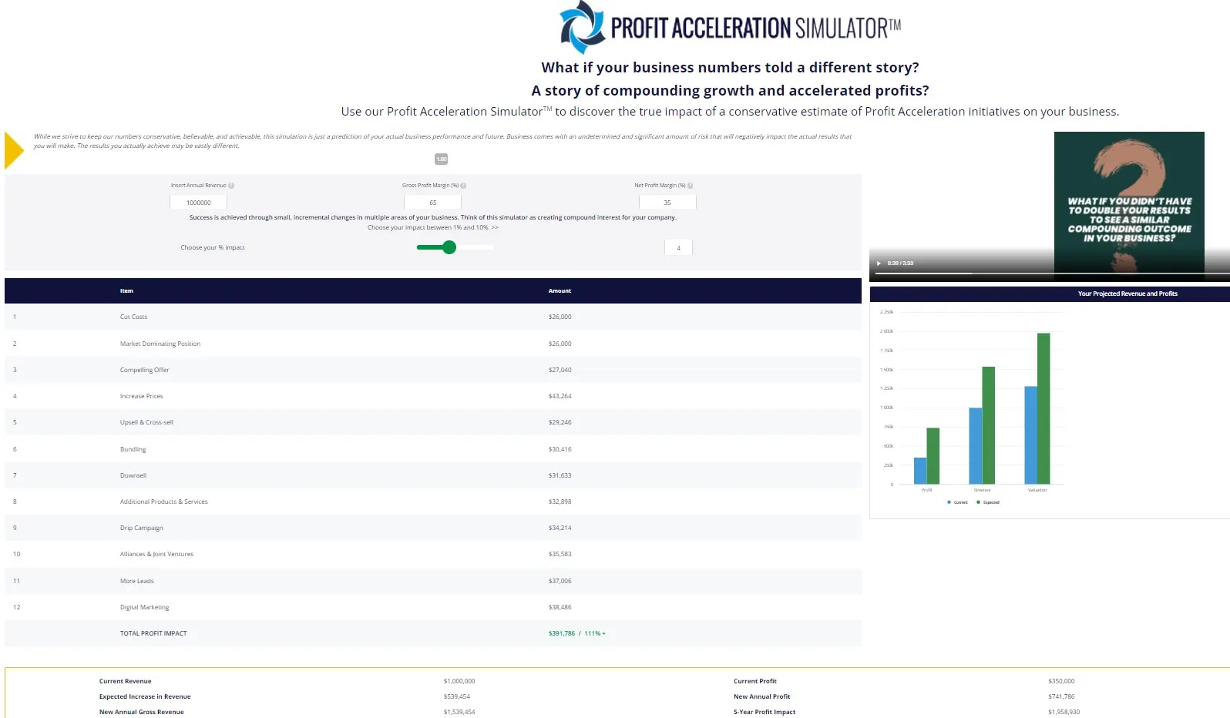Click the Current Revenue label
Image resolution: width=1230 pixels, height=718 pixels.
(x=125, y=681)
